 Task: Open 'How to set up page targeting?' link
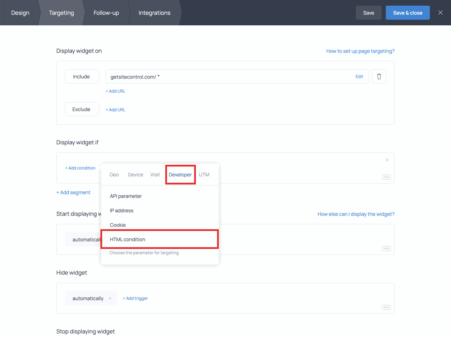[x=360, y=51]
